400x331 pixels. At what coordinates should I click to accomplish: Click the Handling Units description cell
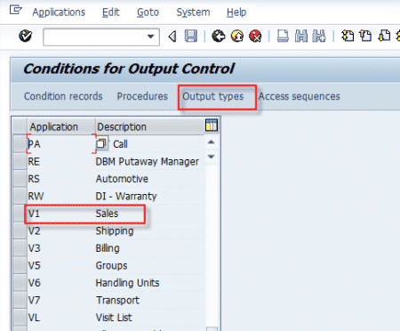click(x=149, y=283)
